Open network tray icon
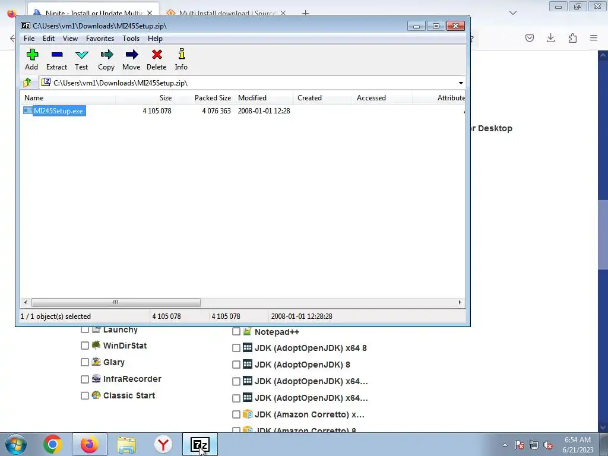 534,445
